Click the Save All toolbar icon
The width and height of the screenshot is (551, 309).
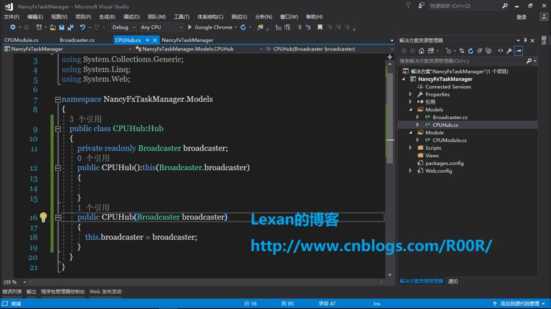tap(70, 28)
